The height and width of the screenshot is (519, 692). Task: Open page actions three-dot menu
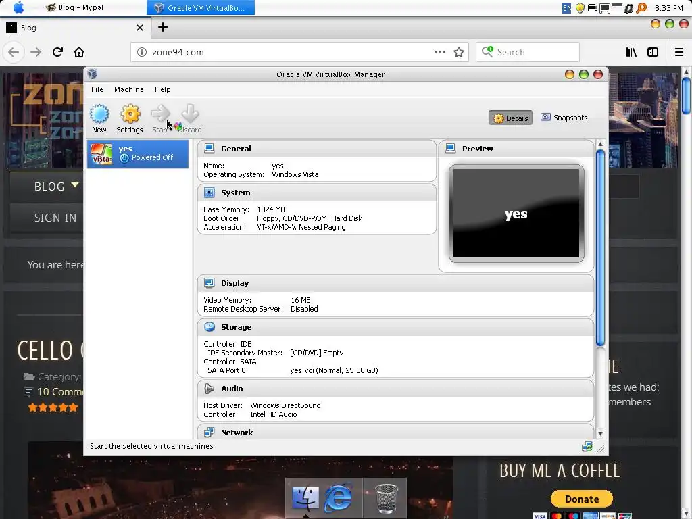pyautogui.click(x=439, y=52)
